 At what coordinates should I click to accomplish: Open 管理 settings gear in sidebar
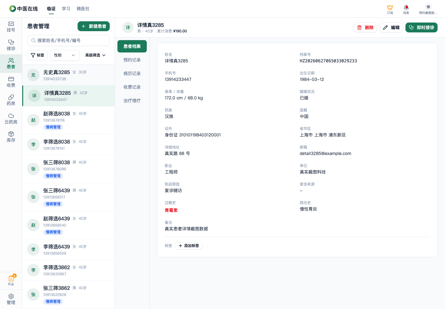pos(11,299)
